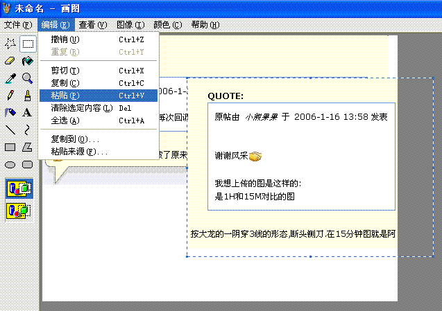Open 复制到(O)... dialog
The image size is (442, 311).
click(99, 139)
